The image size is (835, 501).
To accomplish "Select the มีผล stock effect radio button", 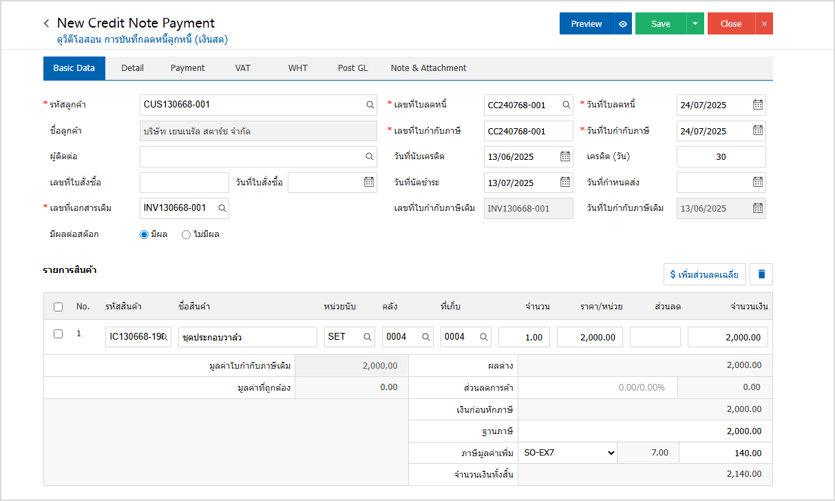I will (145, 234).
